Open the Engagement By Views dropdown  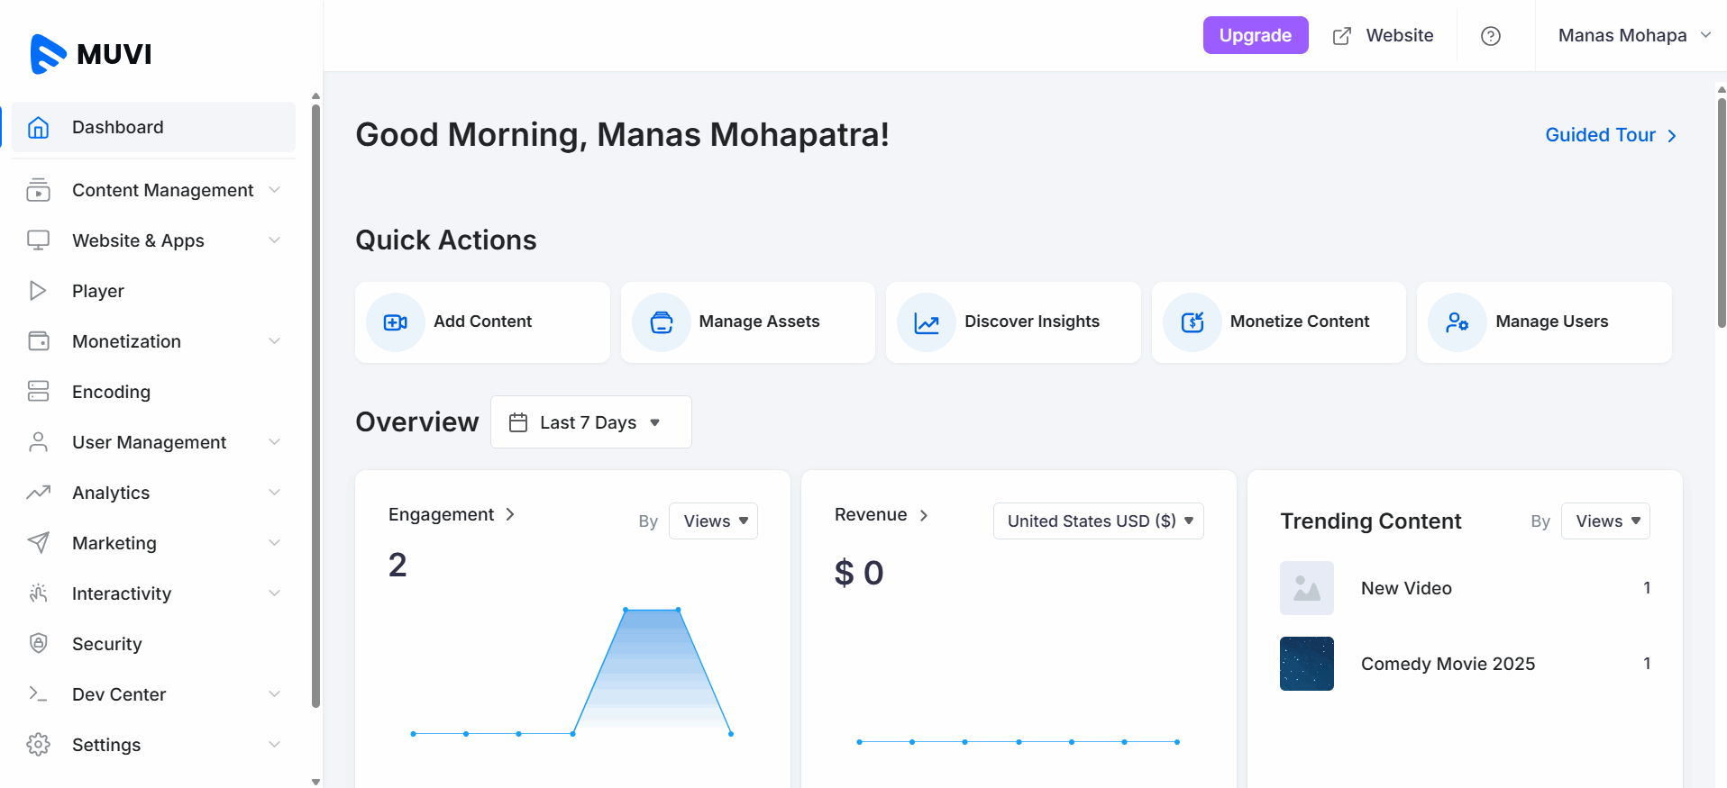[713, 521]
